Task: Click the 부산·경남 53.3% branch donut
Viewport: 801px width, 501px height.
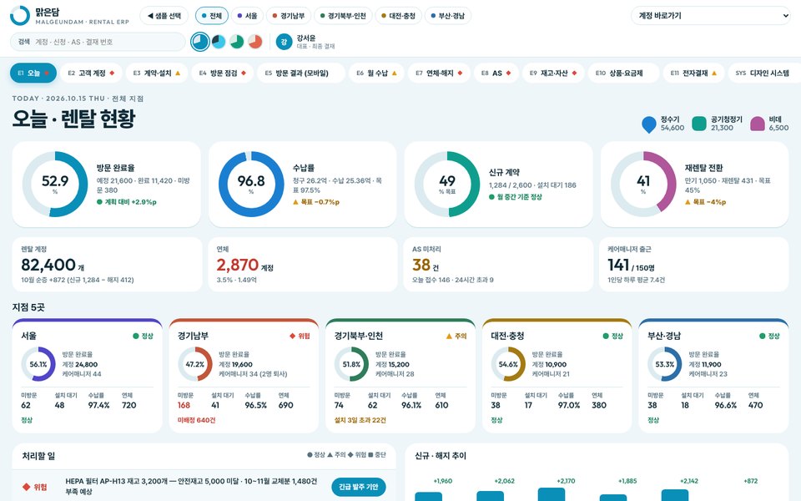Action: tap(665, 364)
